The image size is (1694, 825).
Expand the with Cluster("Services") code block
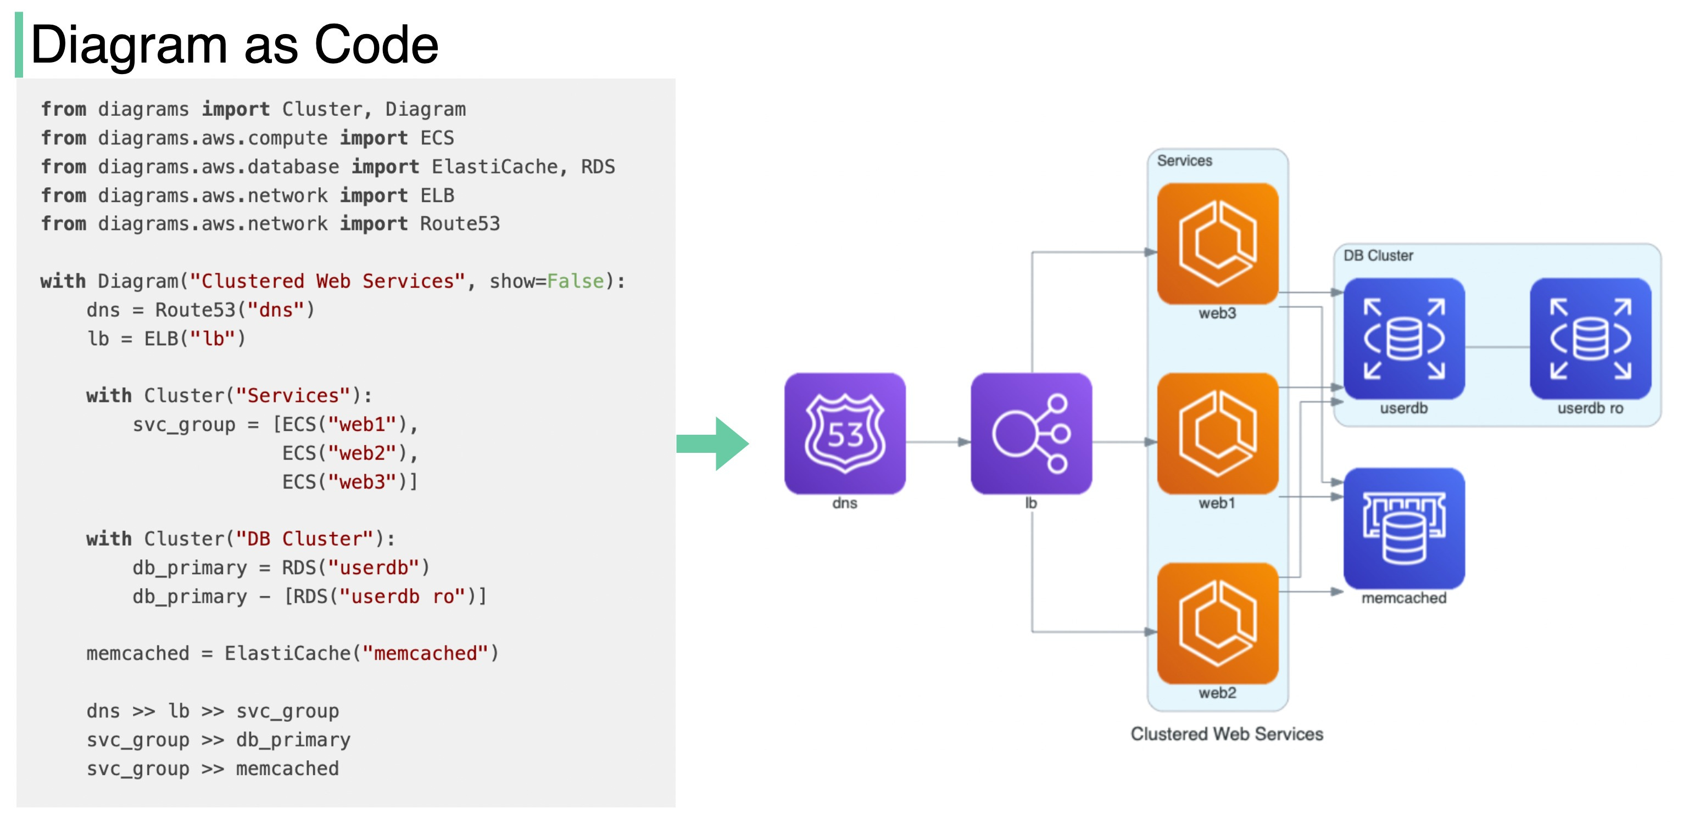(227, 395)
